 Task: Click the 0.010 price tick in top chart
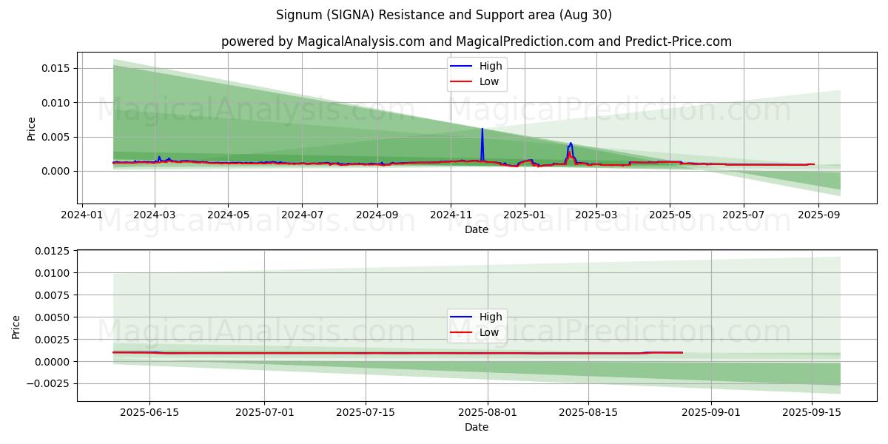[x=57, y=103]
